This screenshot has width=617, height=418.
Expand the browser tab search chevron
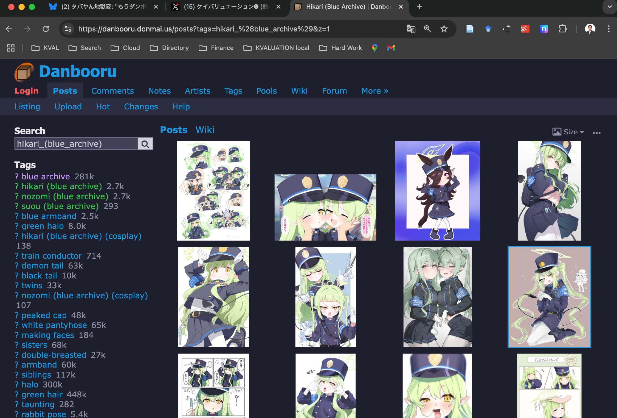(x=609, y=7)
